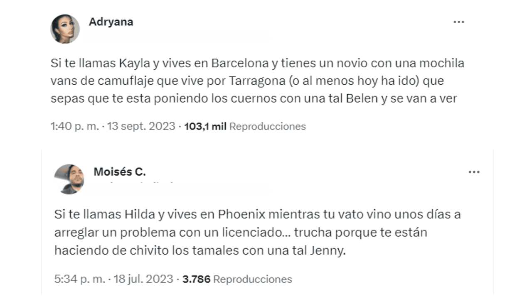This screenshot has width=532, height=299.
Task: Click Adryana's profile picture
Action: 65,29
